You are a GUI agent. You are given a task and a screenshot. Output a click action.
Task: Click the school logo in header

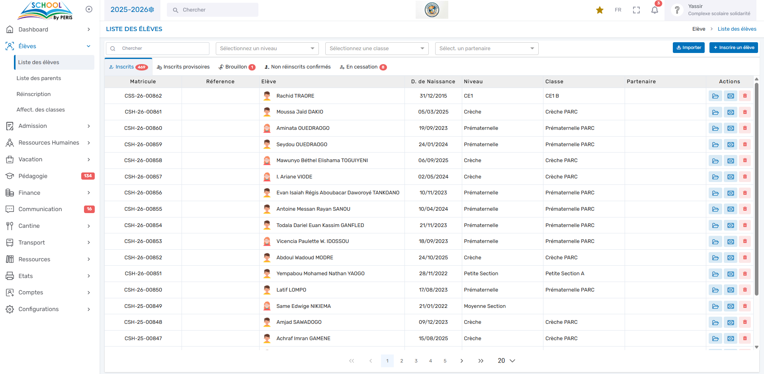coord(432,10)
